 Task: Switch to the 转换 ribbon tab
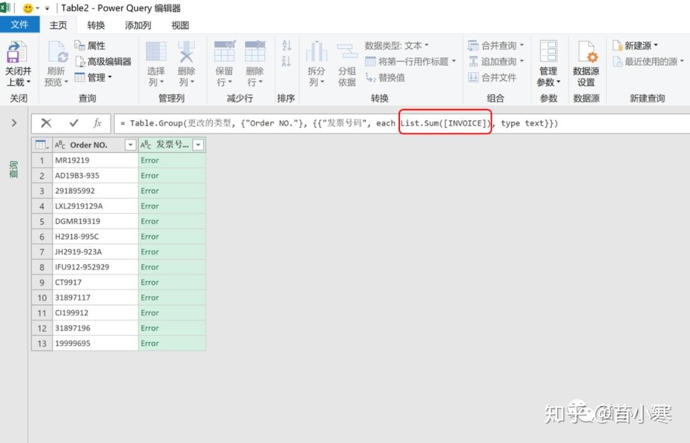click(x=95, y=26)
